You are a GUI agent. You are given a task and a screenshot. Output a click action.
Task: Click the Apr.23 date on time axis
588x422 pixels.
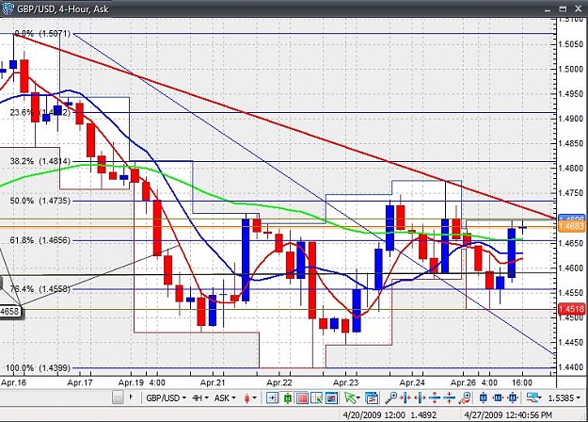[346, 382]
